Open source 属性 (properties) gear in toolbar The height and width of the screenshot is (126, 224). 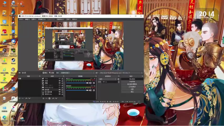pyautogui.click(x=45, y=73)
